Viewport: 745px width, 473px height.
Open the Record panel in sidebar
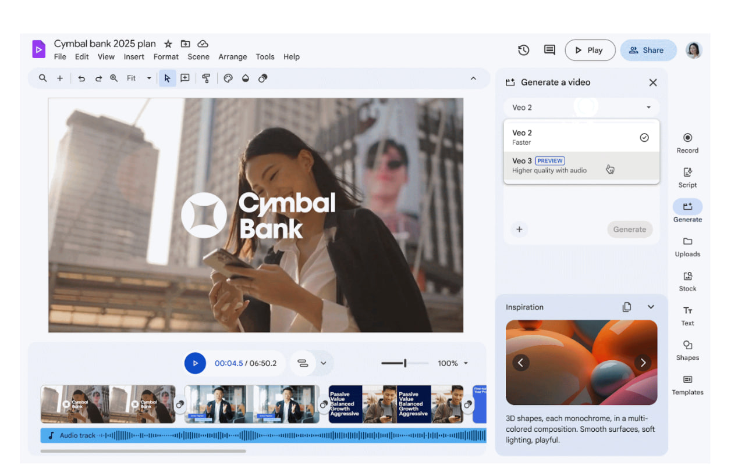687,142
